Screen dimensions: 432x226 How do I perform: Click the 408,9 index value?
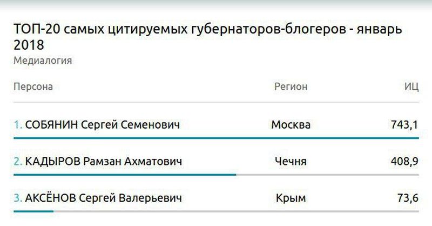pos(404,161)
